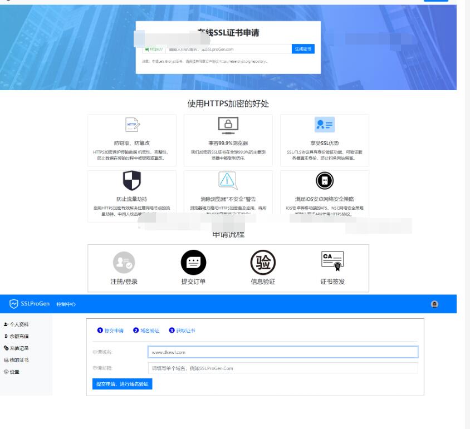Click the 申请邮箱 input field
This screenshot has width=470, height=429.
[x=283, y=368]
